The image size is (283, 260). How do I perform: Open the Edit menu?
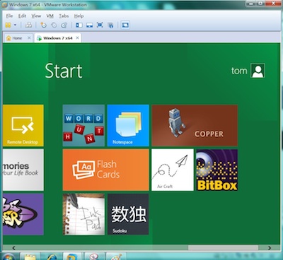[x=22, y=16]
